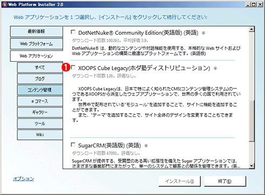Open info icon next to DotNetNuke title
This screenshot has width=265, height=195.
coord(203,33)
